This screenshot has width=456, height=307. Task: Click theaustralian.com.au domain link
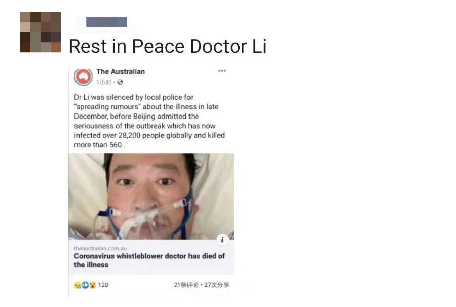(100, 248)
